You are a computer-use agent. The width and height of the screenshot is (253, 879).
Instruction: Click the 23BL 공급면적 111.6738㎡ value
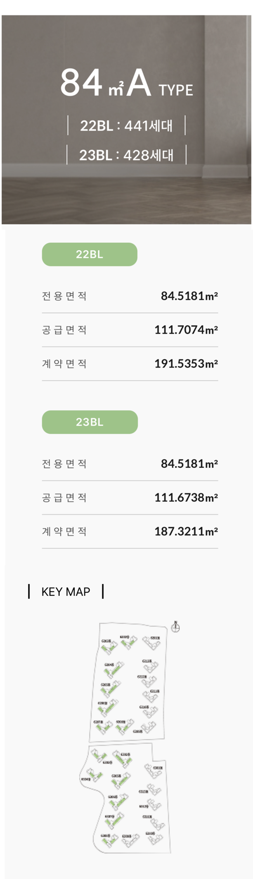pyautogui.click(x=186, y=497)
